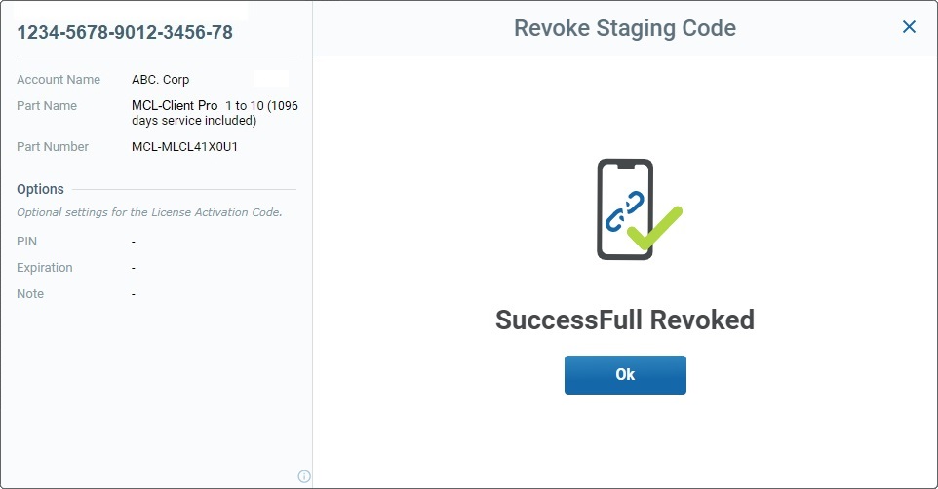Click the optional settings description text

click(x=149, y=212)
